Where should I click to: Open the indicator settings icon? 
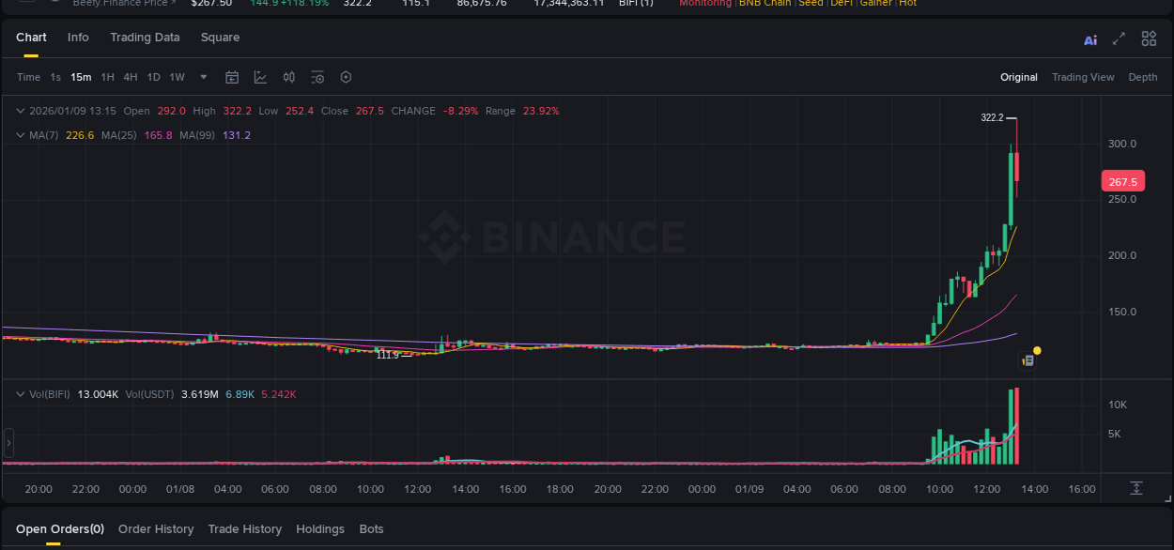click(x=317, y=77)
